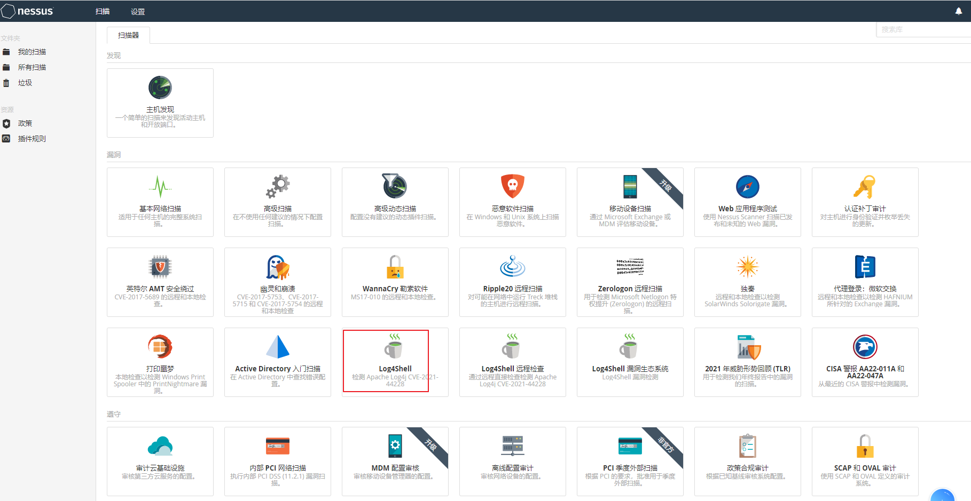Viewport: 971px width, 501px height.
Task: Click the 搜索库 search field
Action: pyautogui.click(x=923, y=29)
